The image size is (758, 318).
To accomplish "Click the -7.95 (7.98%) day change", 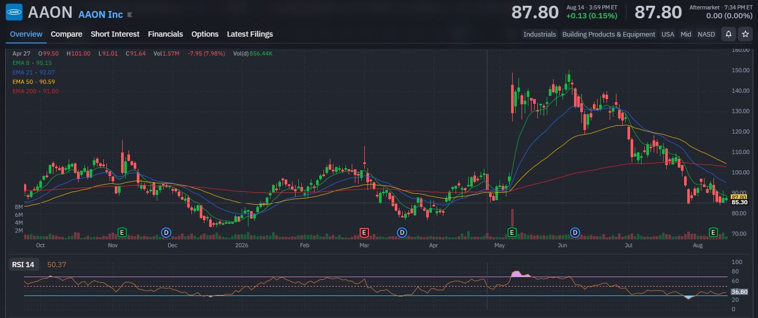I will (206, 53).
